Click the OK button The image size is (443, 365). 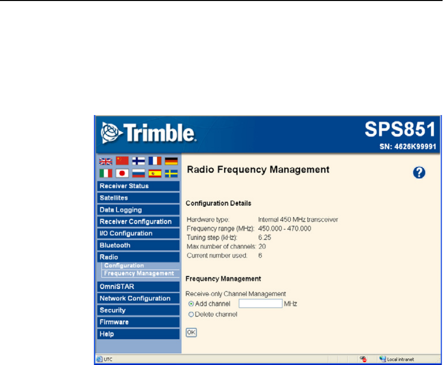(x=191, y=332)
